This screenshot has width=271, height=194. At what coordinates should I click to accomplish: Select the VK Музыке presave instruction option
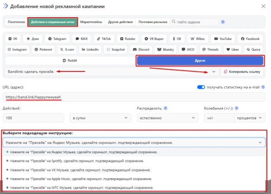pyautogui.click(x=134, y=170)
